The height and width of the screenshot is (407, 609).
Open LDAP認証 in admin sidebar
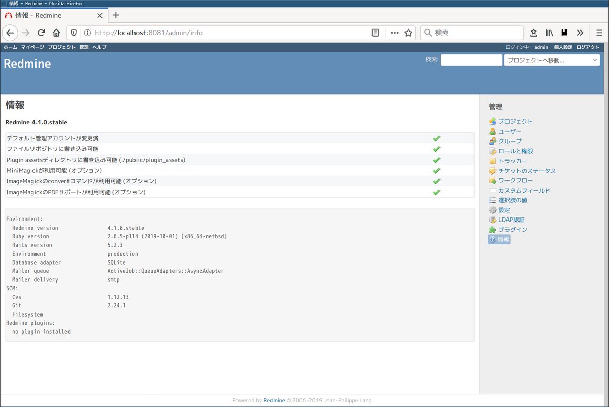click(512, 220)
